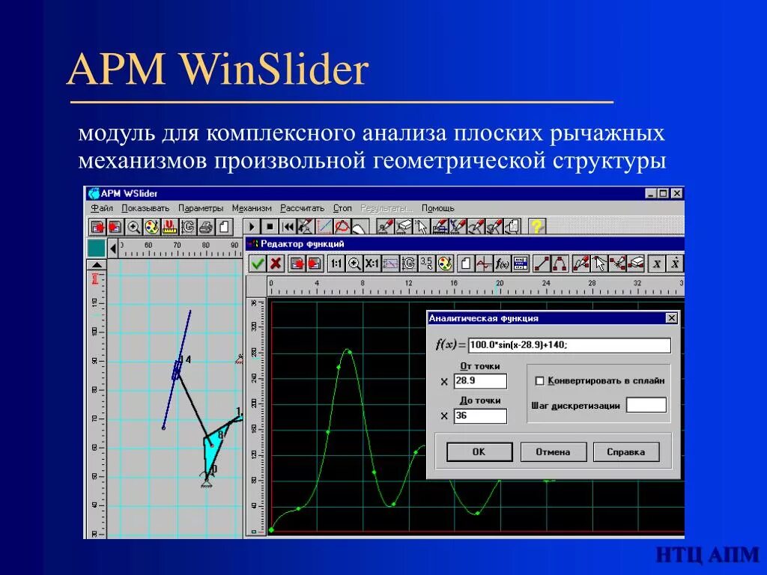Open the palette icon in function editor toolbar
The height and width of the screenshot is (575, 767).
click(x=445, y=264)
